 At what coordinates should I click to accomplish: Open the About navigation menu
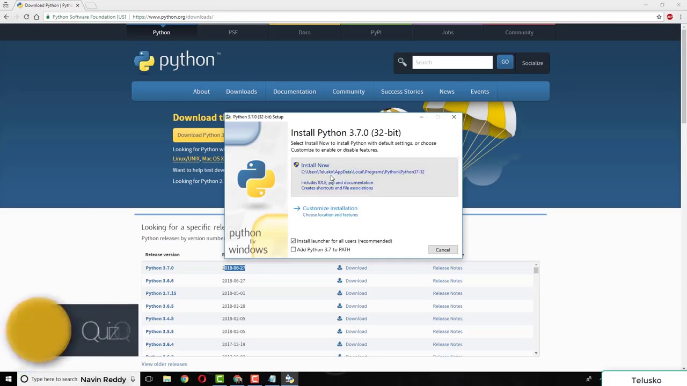[201, 91]
